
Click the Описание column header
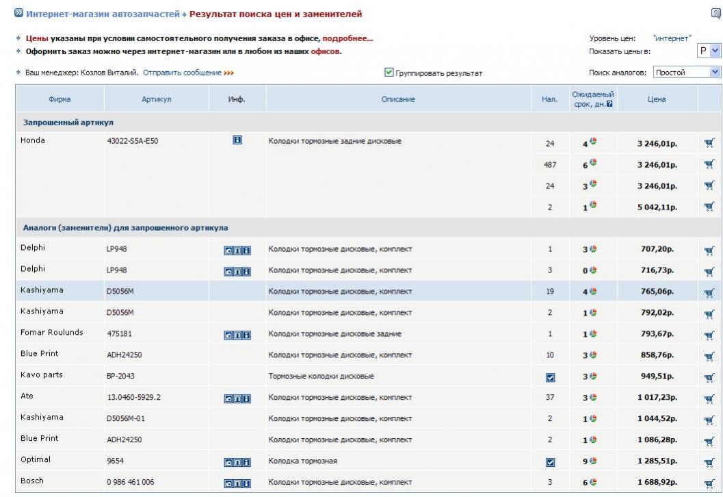pos(398,99)
